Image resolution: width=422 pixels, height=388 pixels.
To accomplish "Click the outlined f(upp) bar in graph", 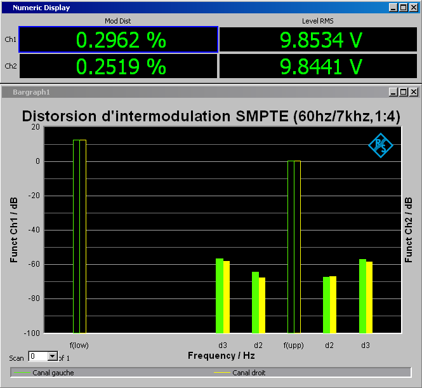I will 294,247.
